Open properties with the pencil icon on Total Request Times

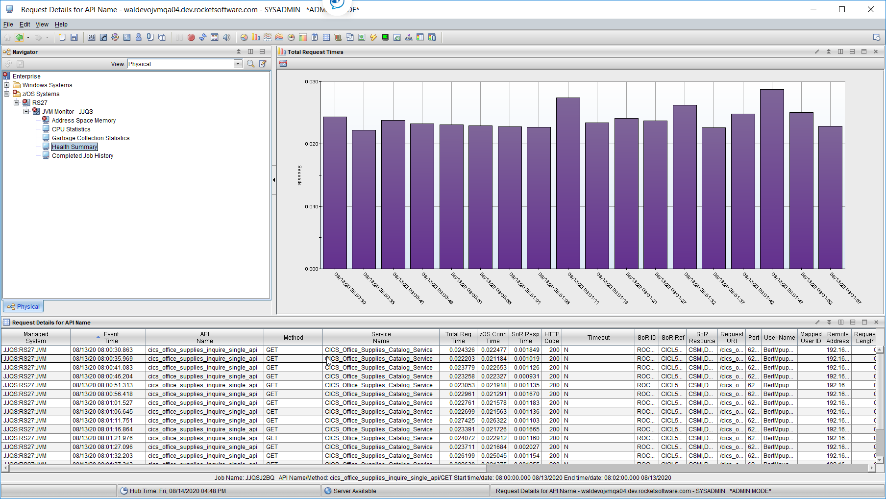coord(817,51)
